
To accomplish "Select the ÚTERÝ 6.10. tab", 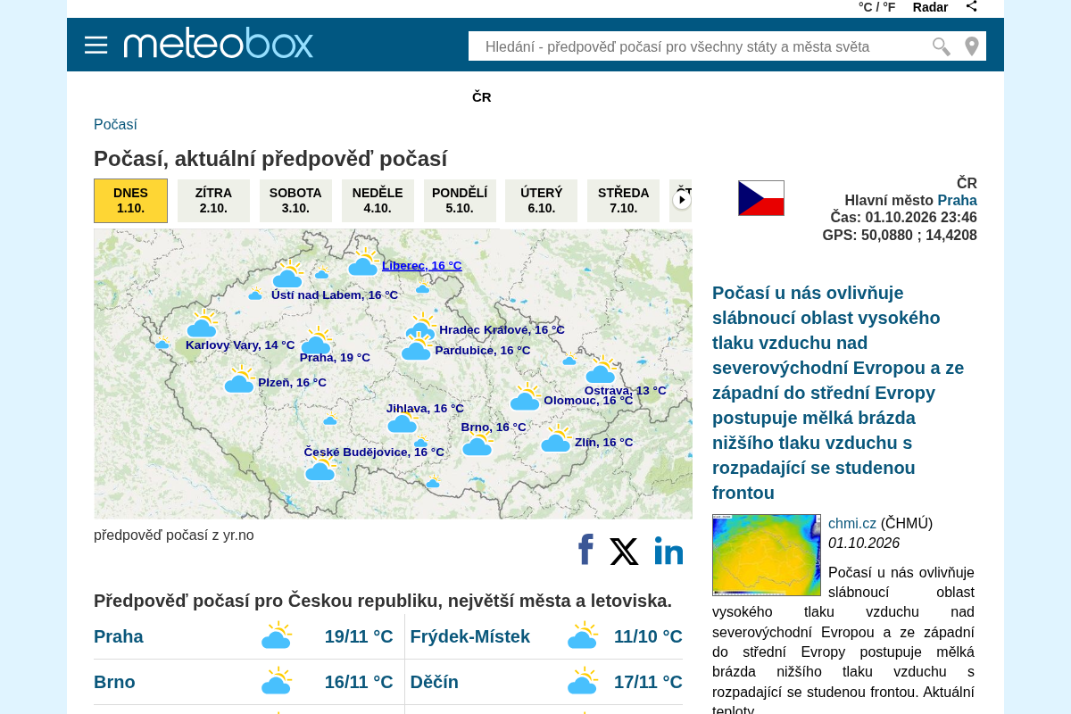I will coord(541,201).
